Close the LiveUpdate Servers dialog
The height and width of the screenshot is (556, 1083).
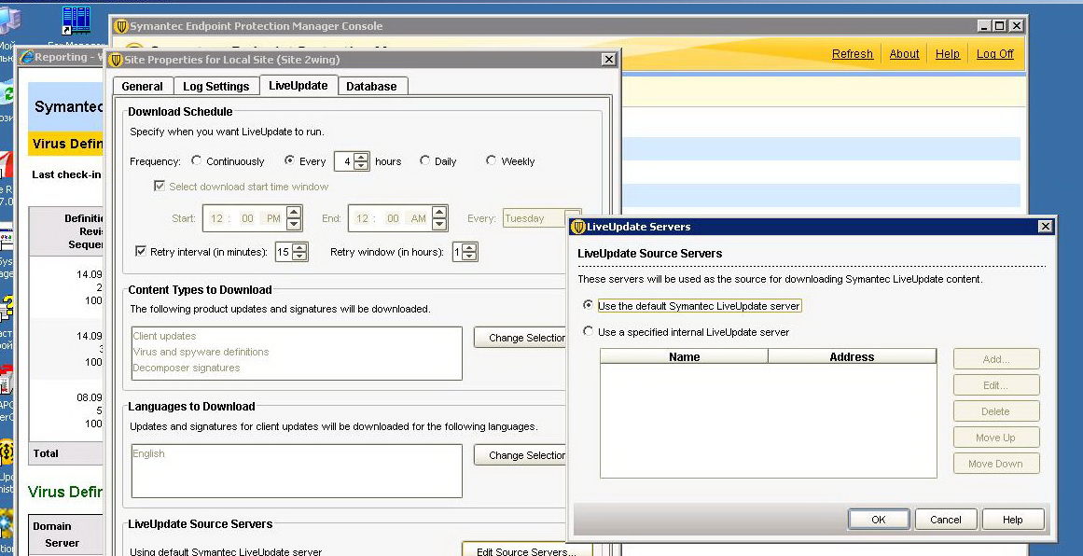(x=1046, y=227)
